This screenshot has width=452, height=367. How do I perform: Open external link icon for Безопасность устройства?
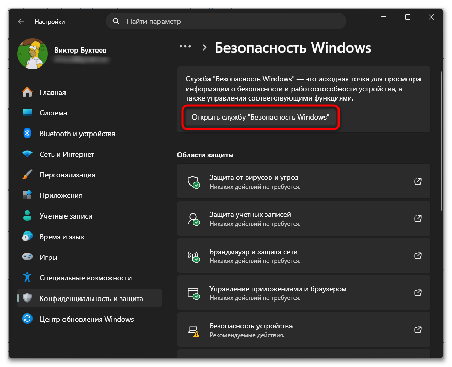pos(418,330)
